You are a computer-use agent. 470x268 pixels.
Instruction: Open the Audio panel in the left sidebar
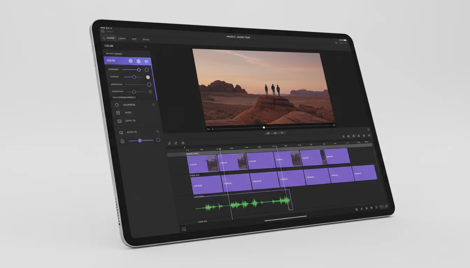click(x=128, y=112)
